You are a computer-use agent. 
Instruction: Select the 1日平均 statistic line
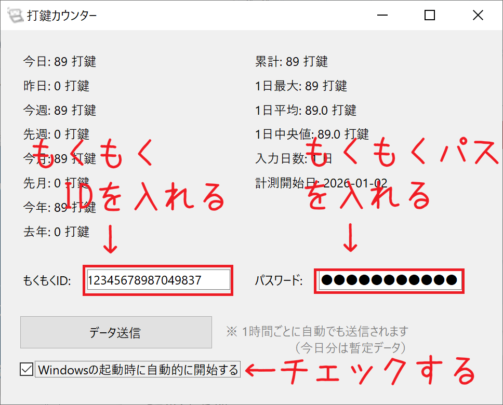(x=306, y=110)
